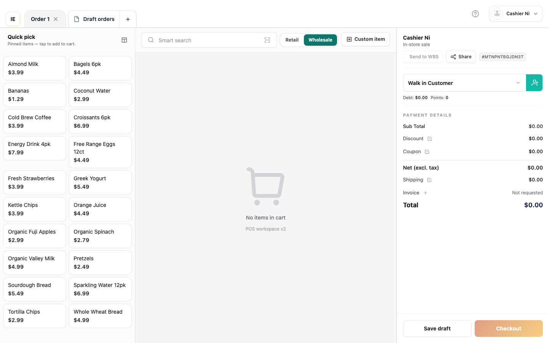Click the Custom item button
Viewport: 549px width, 343px height.
pos(366,39)
